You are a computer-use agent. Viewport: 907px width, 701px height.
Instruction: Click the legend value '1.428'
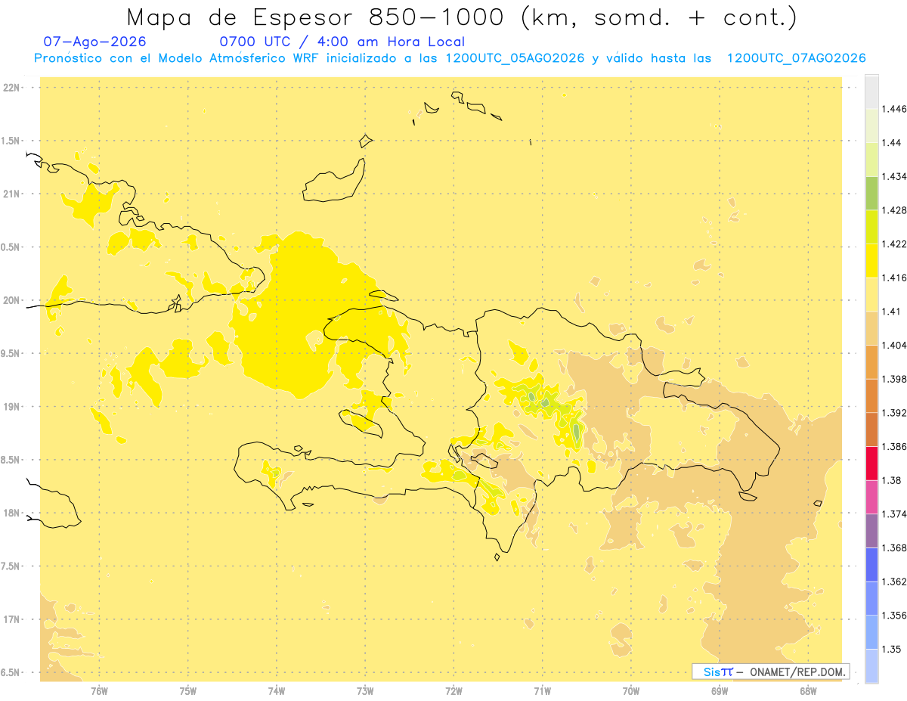[896, 210]
